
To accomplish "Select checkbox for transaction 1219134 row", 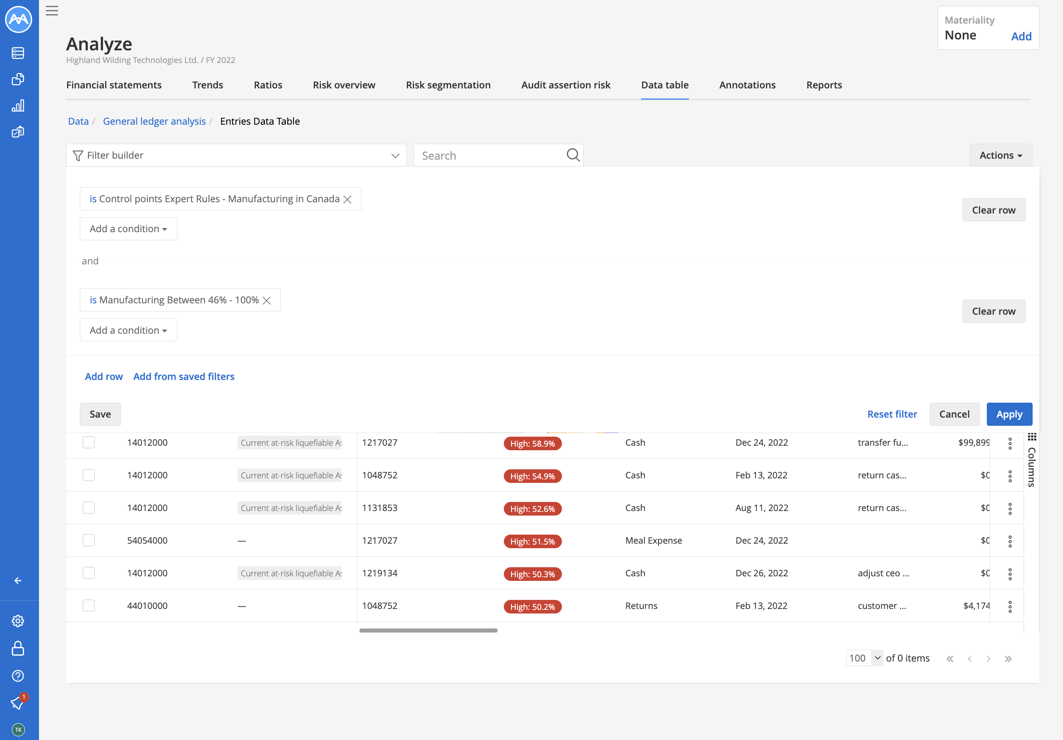I will point(88,573).
